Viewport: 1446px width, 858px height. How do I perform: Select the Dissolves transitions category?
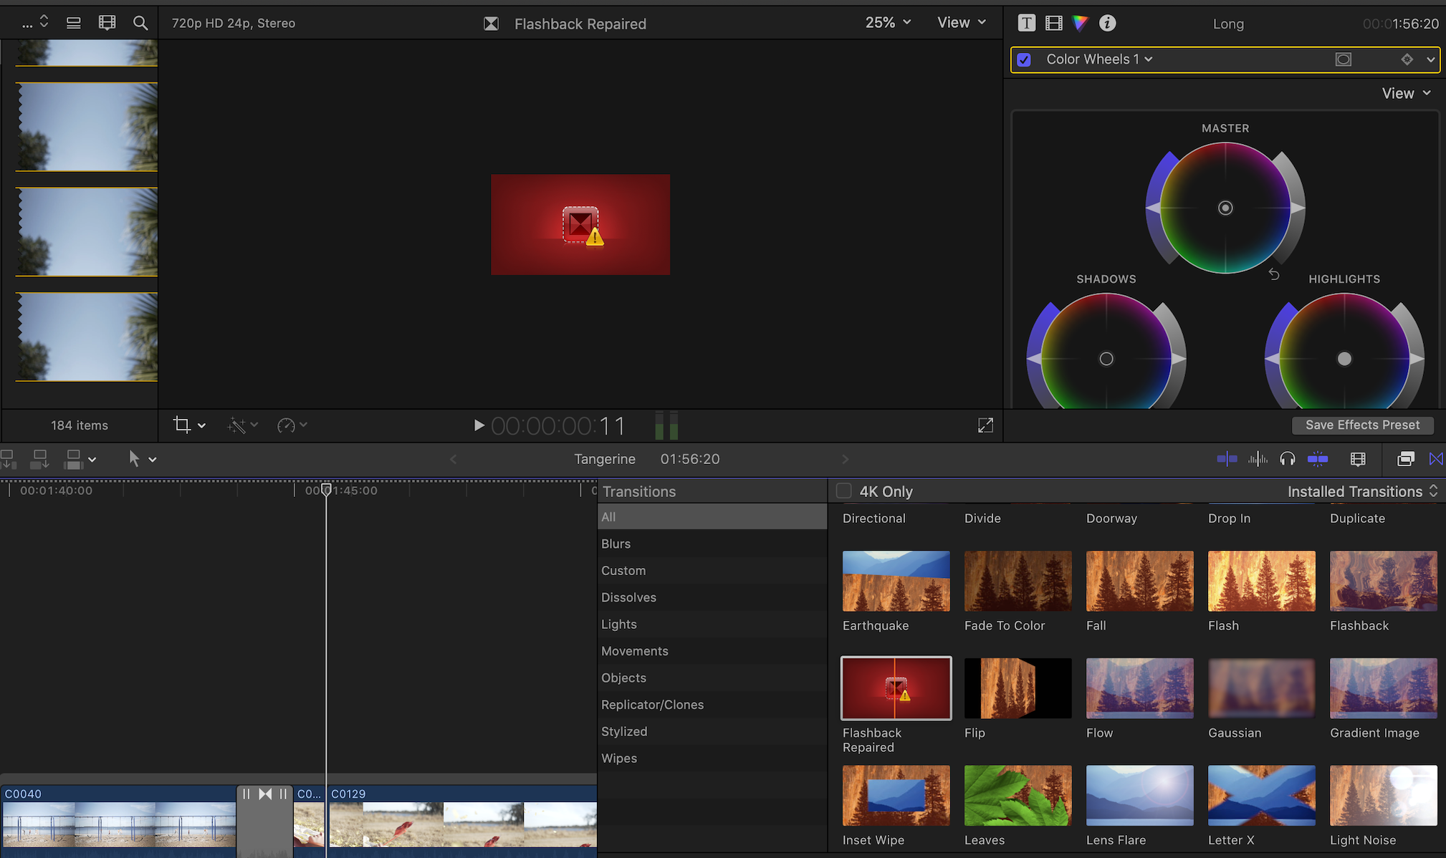[x=628, y=597]
